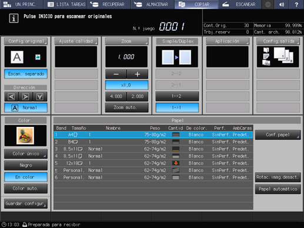Select Normal original direction
The height and width of the screenshot is (228, 304).
tap(26, 108)
